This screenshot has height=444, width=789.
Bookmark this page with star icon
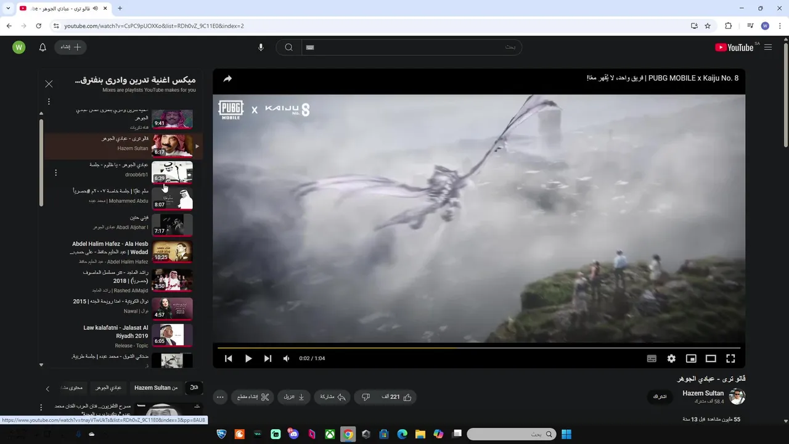click(708, 26)
